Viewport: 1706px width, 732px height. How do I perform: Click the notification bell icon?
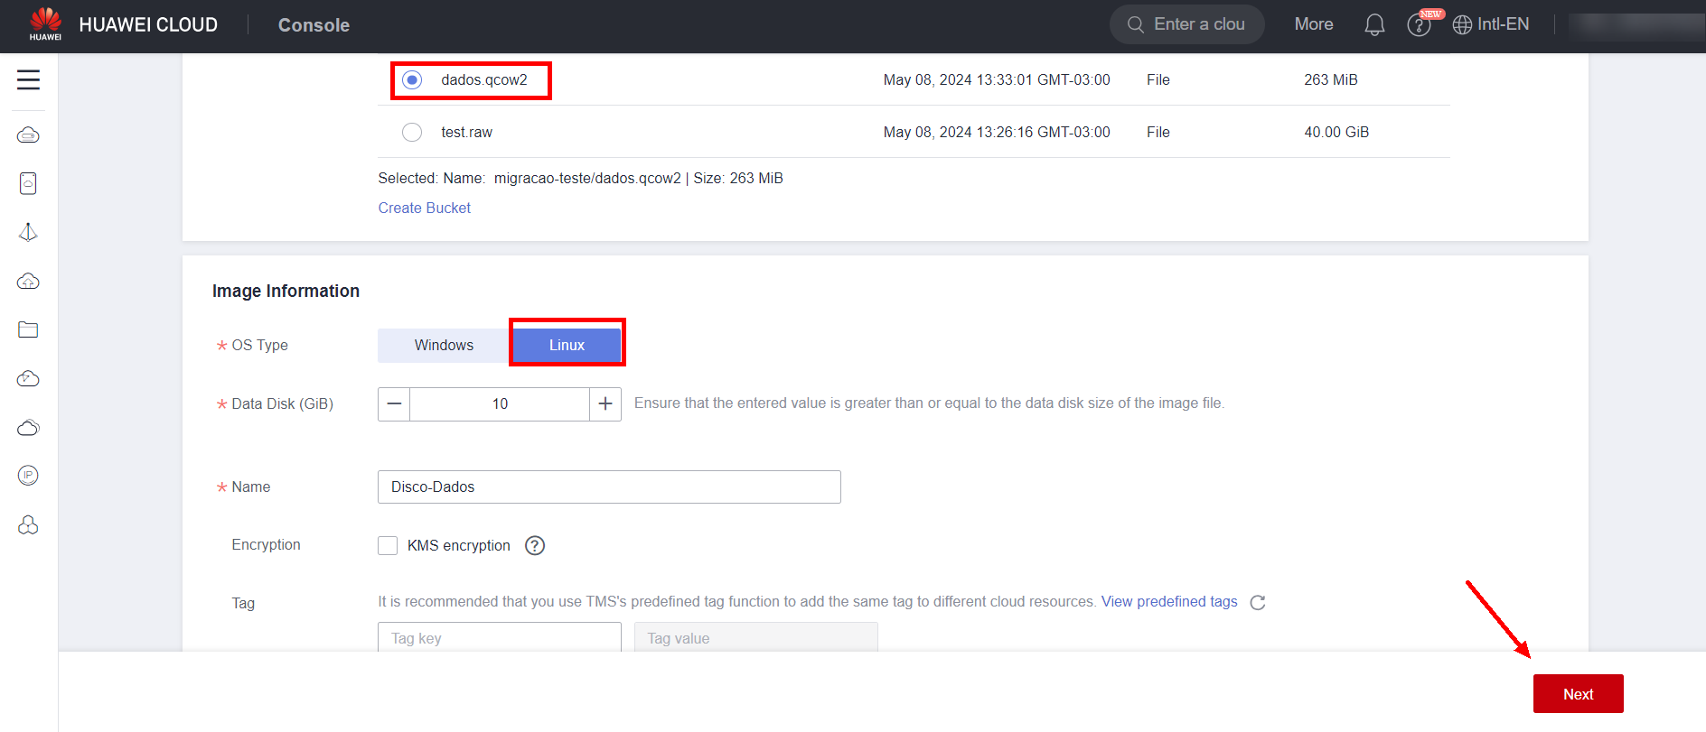1373,25
